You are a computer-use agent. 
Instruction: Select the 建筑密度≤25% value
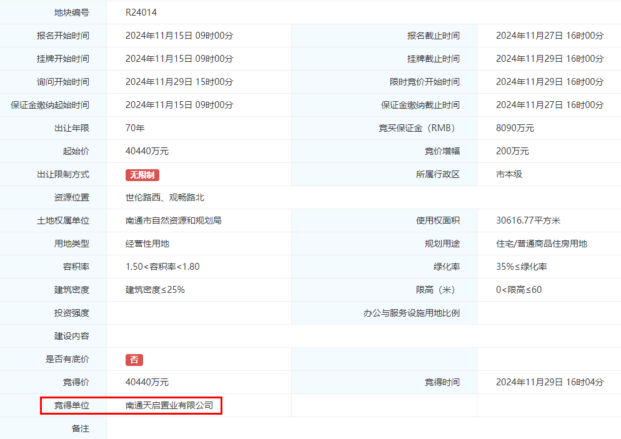155,290
